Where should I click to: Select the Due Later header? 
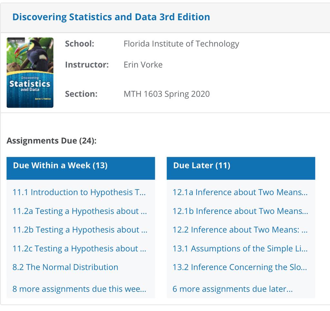coord(241,168)
